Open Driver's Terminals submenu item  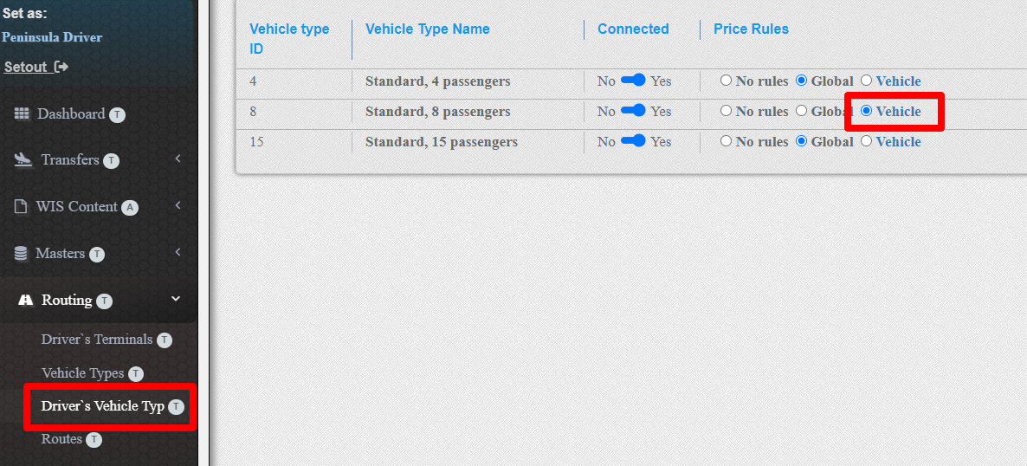97,340
